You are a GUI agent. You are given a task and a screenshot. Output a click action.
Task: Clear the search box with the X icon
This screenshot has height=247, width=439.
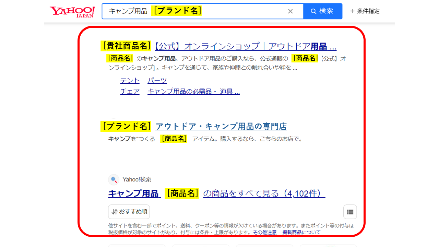(x=290, y=11)
